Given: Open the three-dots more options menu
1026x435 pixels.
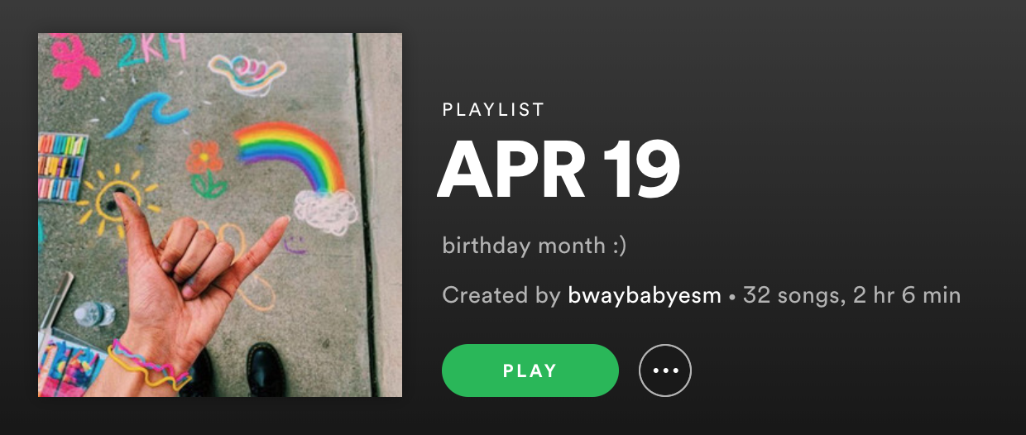Looking at the screenshot, I should click(x=665, y=370).
